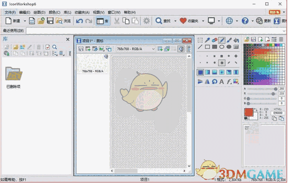Click the red foreground color swatch
288x183 pixels.
coord(249,112)
